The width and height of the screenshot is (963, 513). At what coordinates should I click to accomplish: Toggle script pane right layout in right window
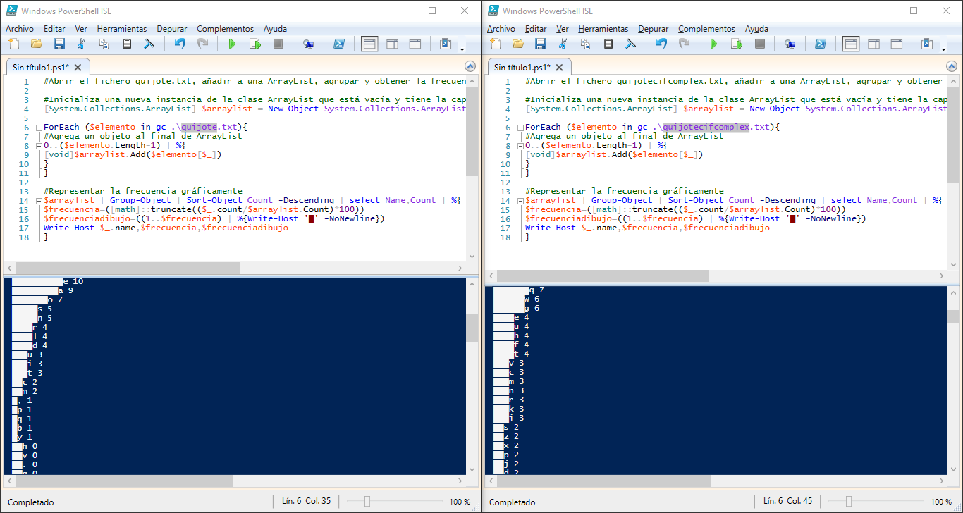point(873,44)
